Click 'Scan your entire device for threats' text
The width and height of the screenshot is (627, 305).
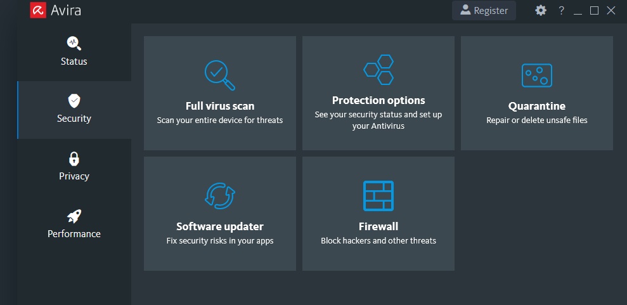click(x=220, y=120)
